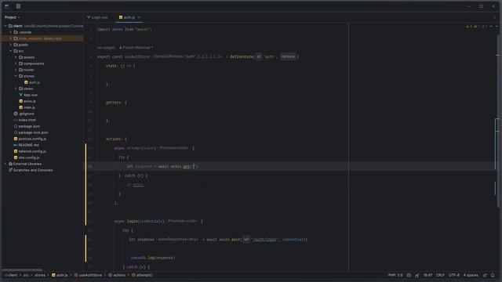Expand the components folder
Viewport: 502px width, 282px height.
16,63
